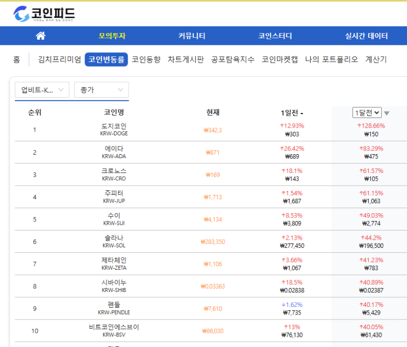
Task: Open 나의 포트폴리오
Action: 332,60
